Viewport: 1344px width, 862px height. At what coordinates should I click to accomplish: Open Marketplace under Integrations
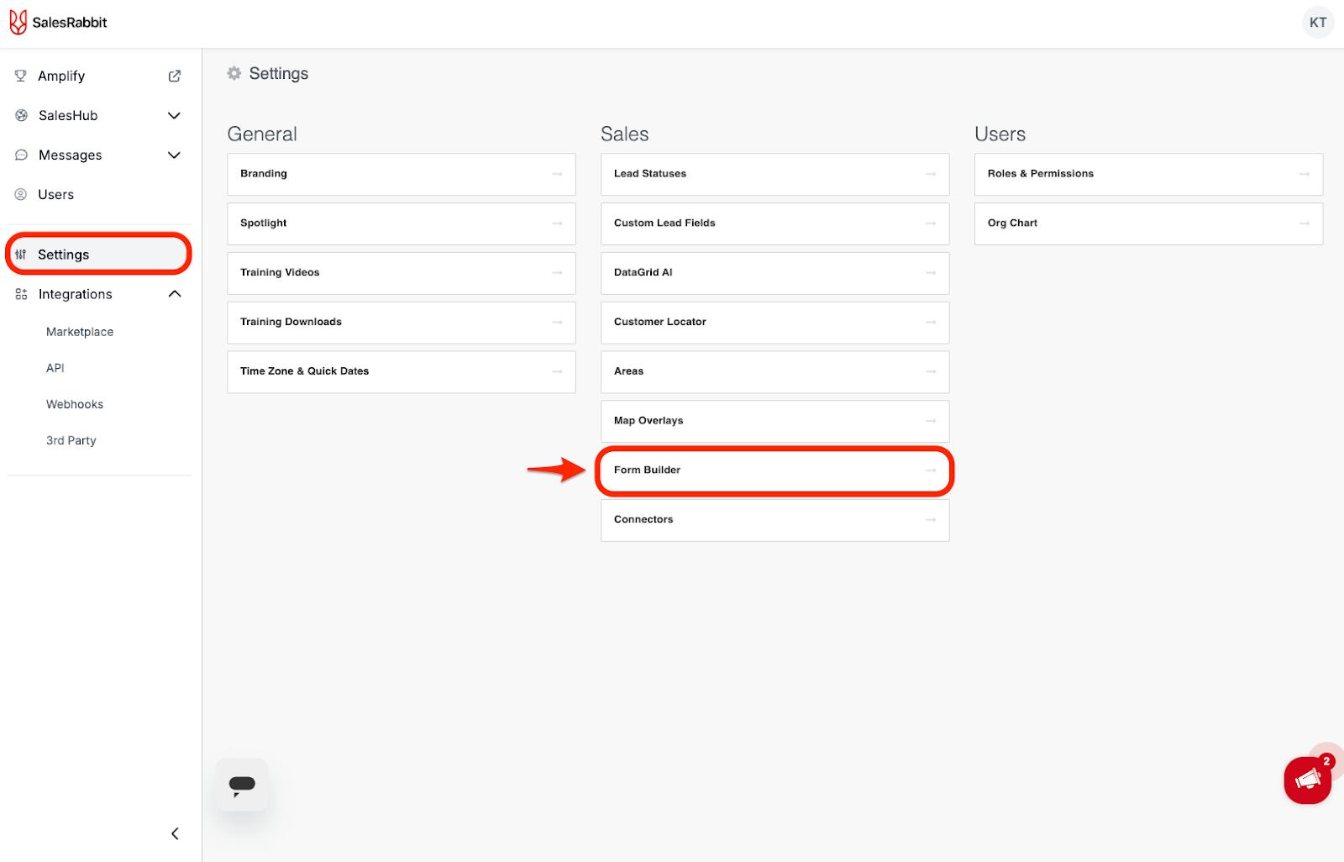coord(80,332)
